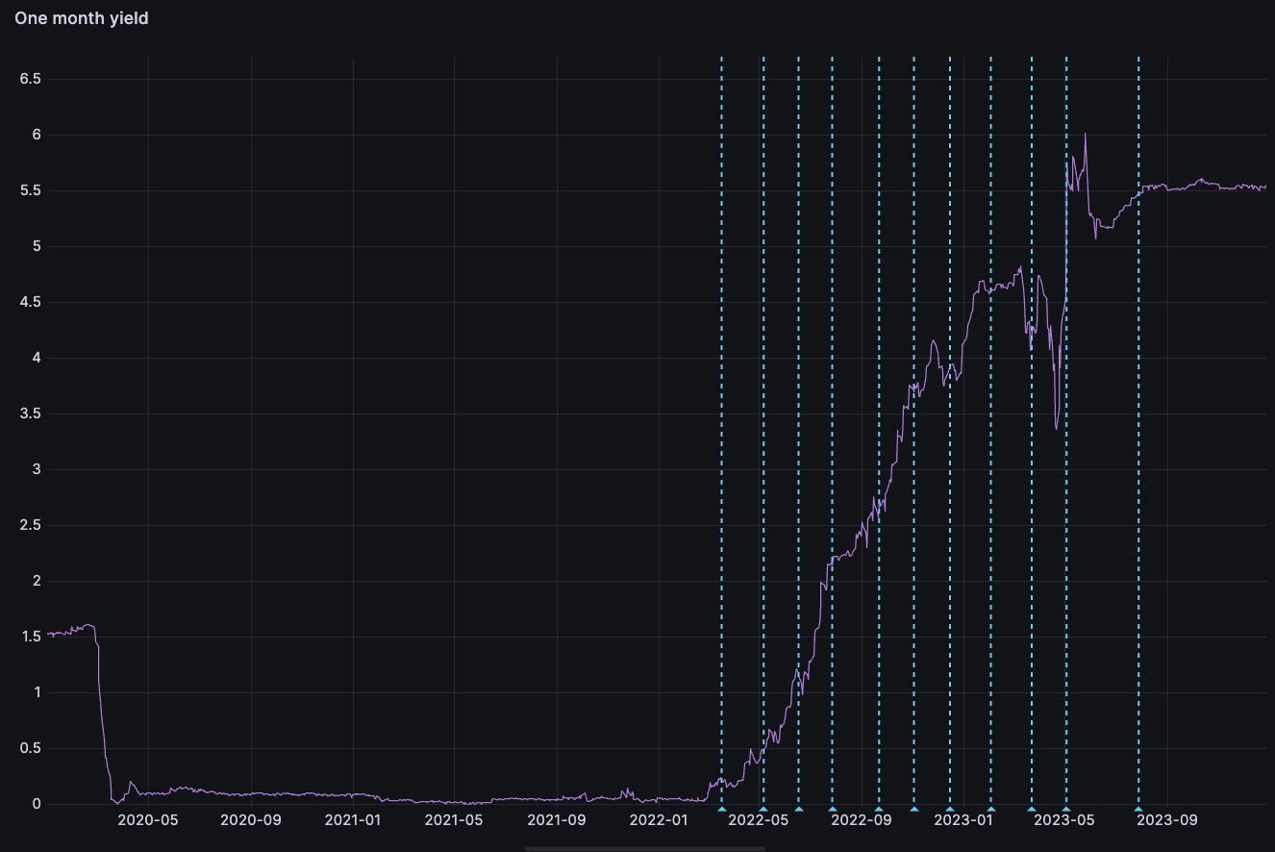The image size is (1275, 852).
Task: Click the 5 y-axis value
Action: pyautogui.click(x=36, y=246)
